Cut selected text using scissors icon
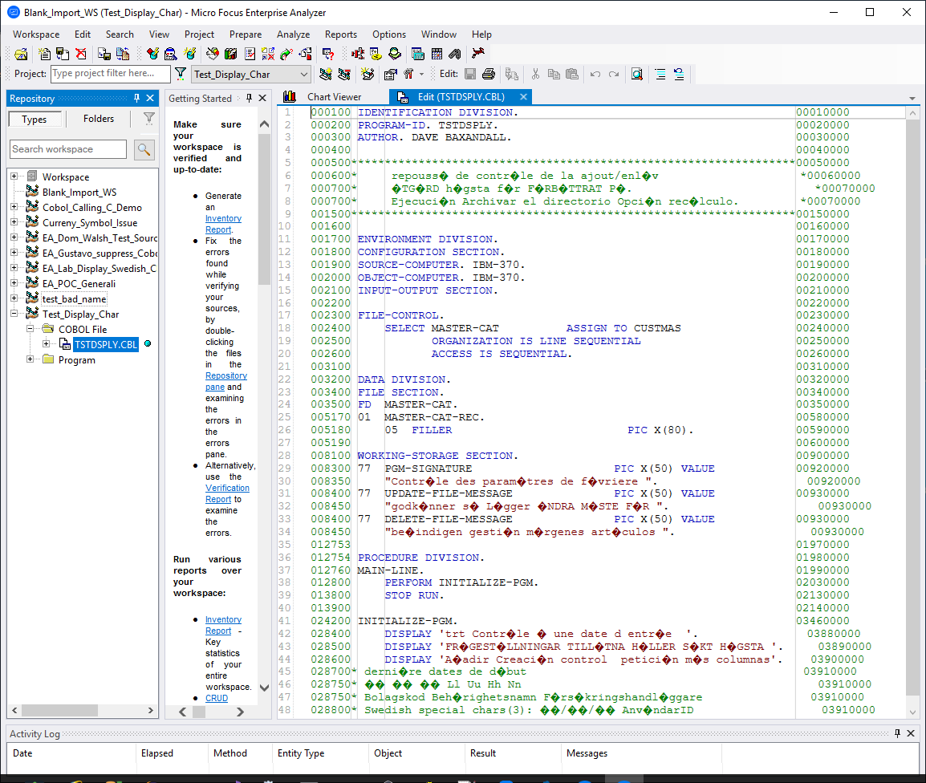Viewport: 926px width, 783px height. (535, 74)
